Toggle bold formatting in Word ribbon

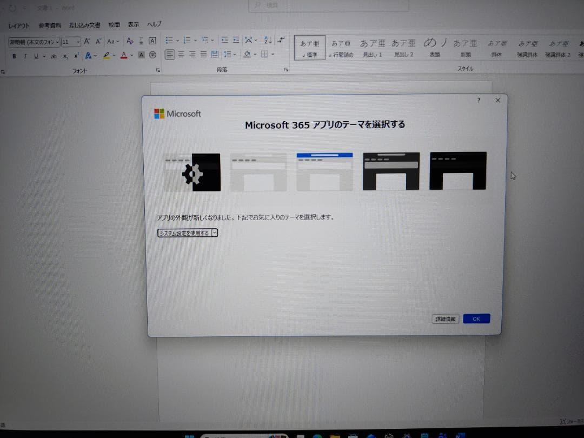coord(14,56)
